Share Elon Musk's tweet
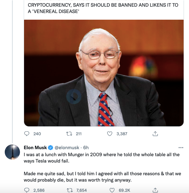This screenshot has width=189, height=193. point(155,190)
